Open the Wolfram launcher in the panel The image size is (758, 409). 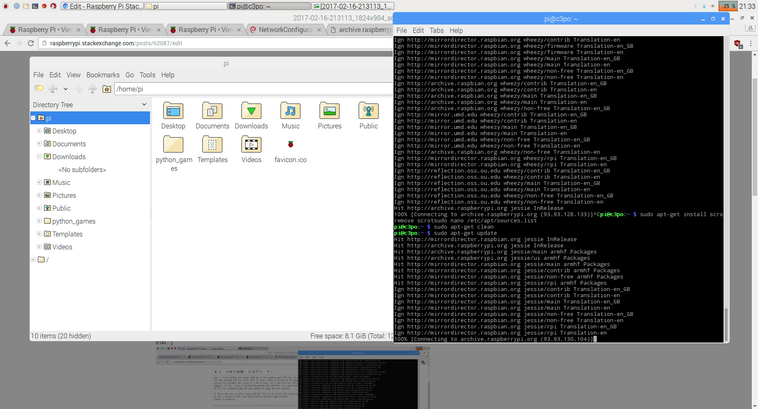[x=53, y=6]
